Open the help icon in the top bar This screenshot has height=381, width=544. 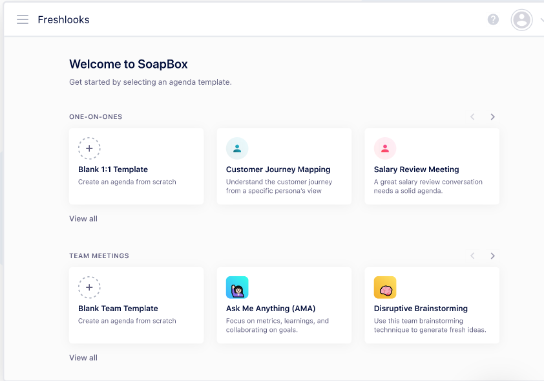click(x=493, y=19)
